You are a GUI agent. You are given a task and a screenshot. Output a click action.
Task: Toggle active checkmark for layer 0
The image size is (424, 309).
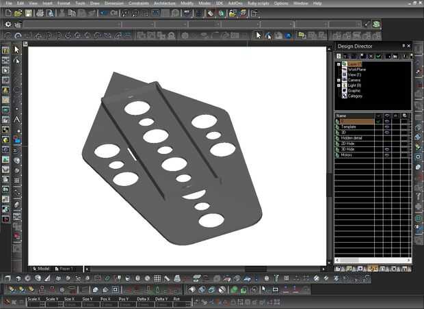pos(379,122)
